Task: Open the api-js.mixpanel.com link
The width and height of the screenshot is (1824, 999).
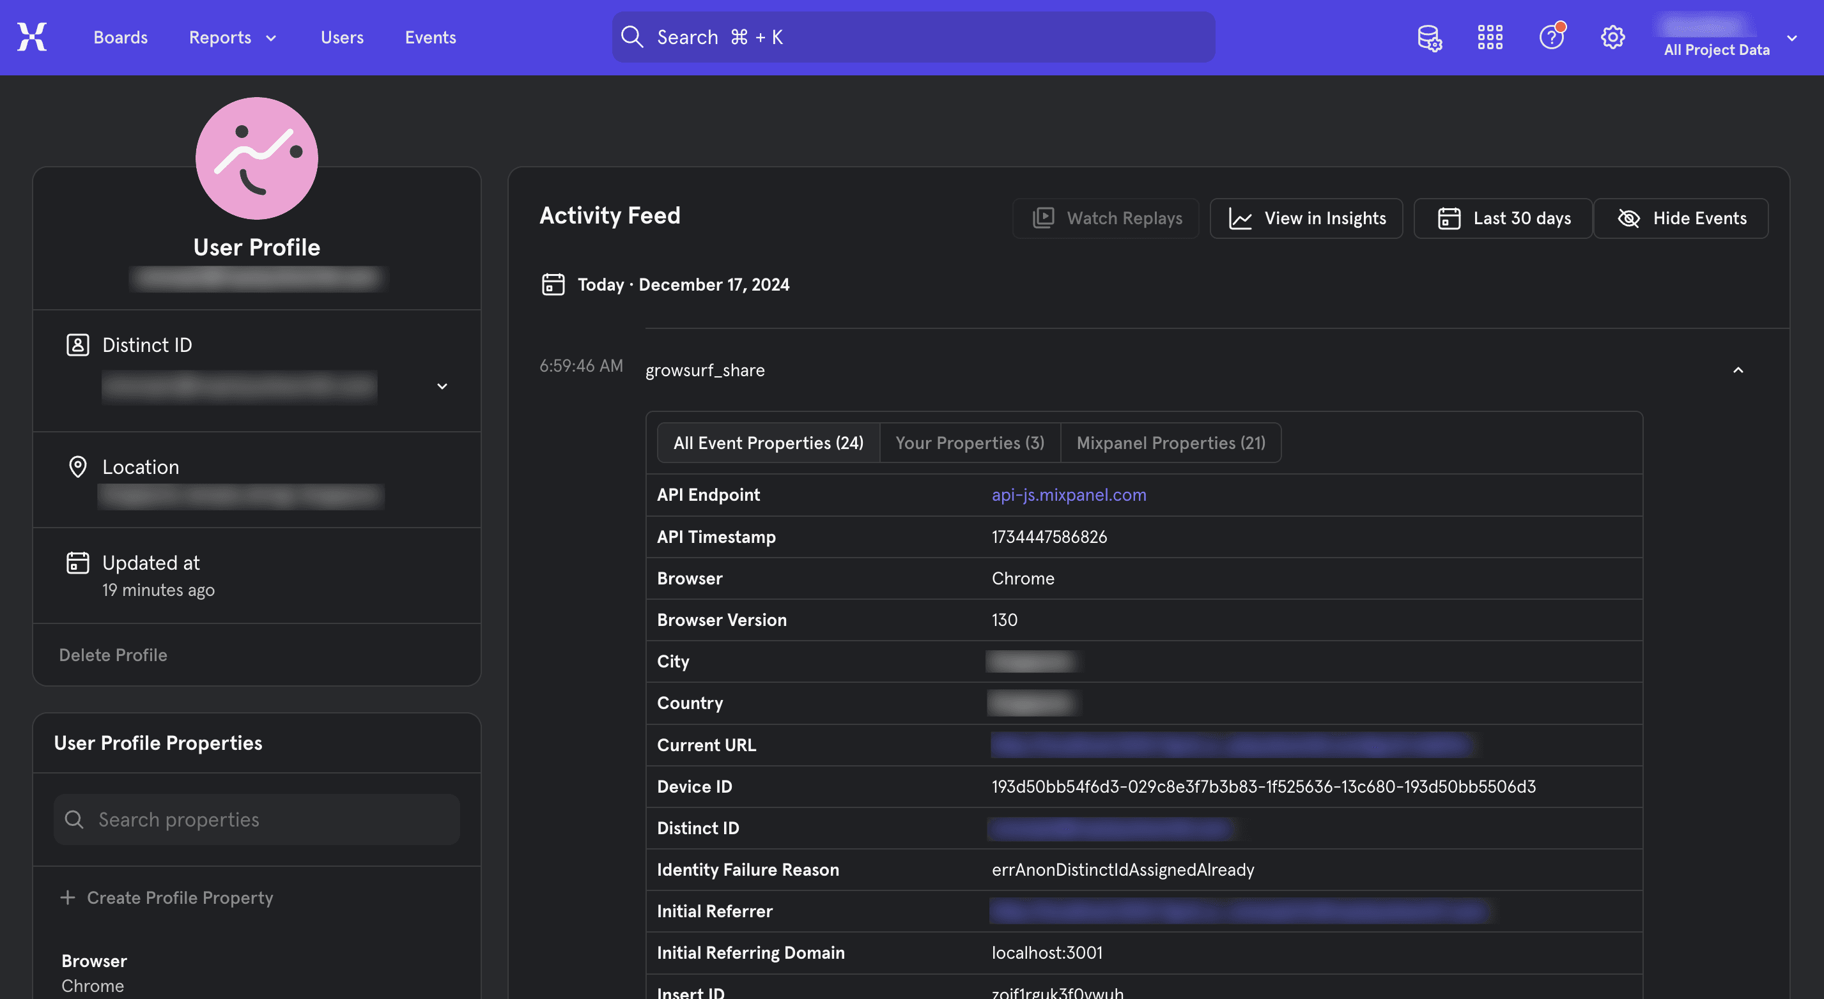Action: click(1069, 494)
